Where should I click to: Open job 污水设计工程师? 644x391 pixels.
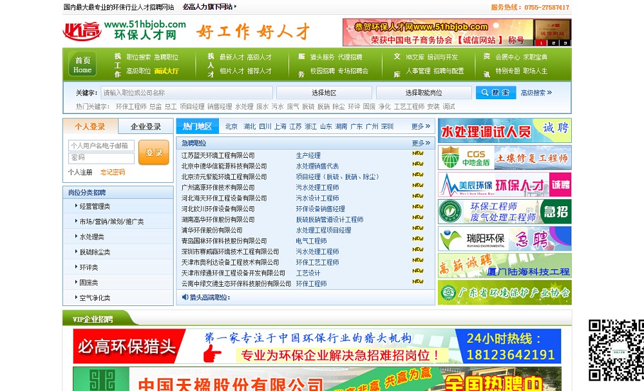click(317, 198)
